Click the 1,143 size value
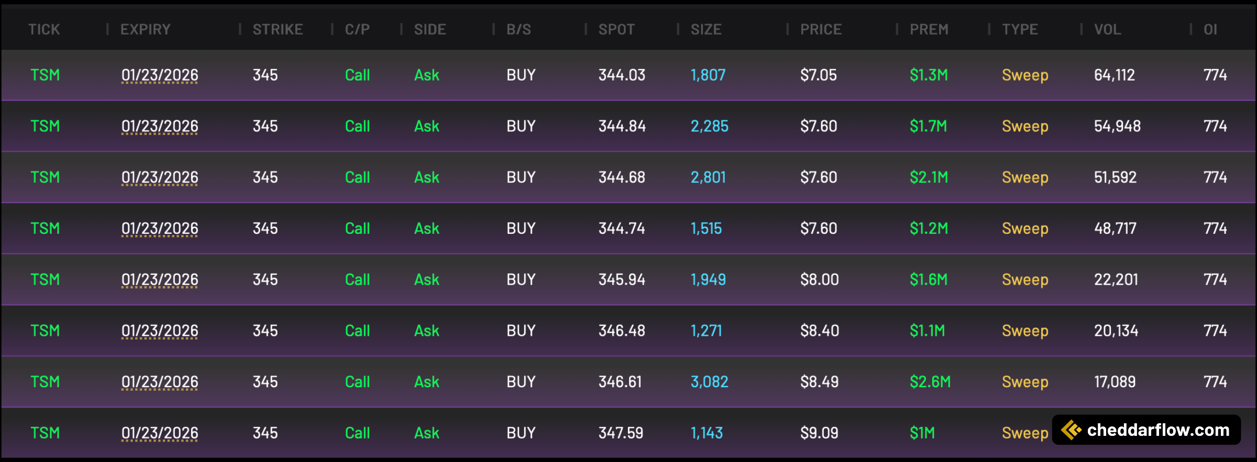Screen dimensions: 1257x462 coord(707,433)
